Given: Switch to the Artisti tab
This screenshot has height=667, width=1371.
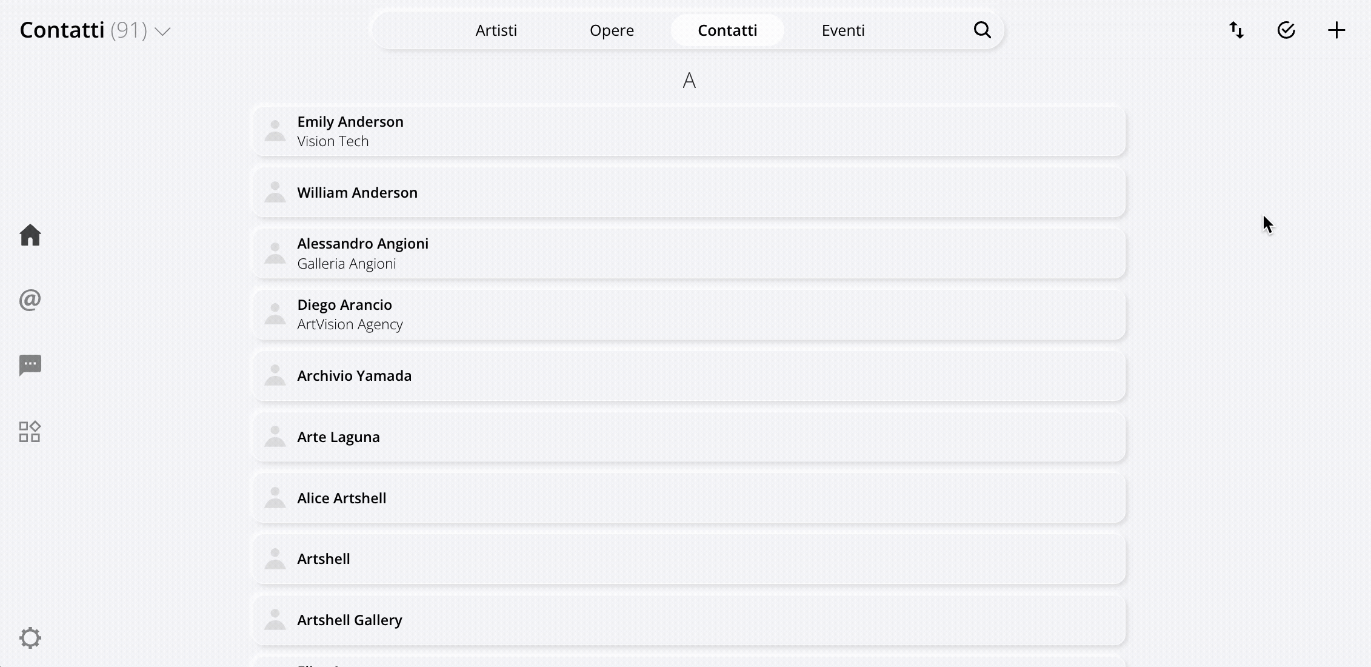Looking at the screenshot, I should point(496,30).
